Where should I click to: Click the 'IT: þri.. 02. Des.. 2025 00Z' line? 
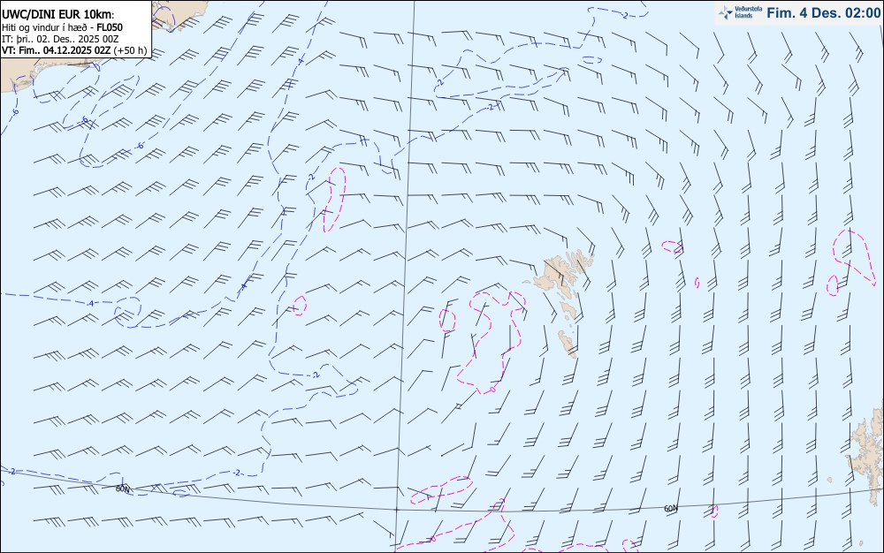coord(60,39)
